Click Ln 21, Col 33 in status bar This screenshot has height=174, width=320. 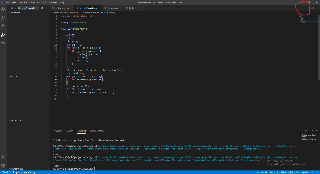point(261,172)
